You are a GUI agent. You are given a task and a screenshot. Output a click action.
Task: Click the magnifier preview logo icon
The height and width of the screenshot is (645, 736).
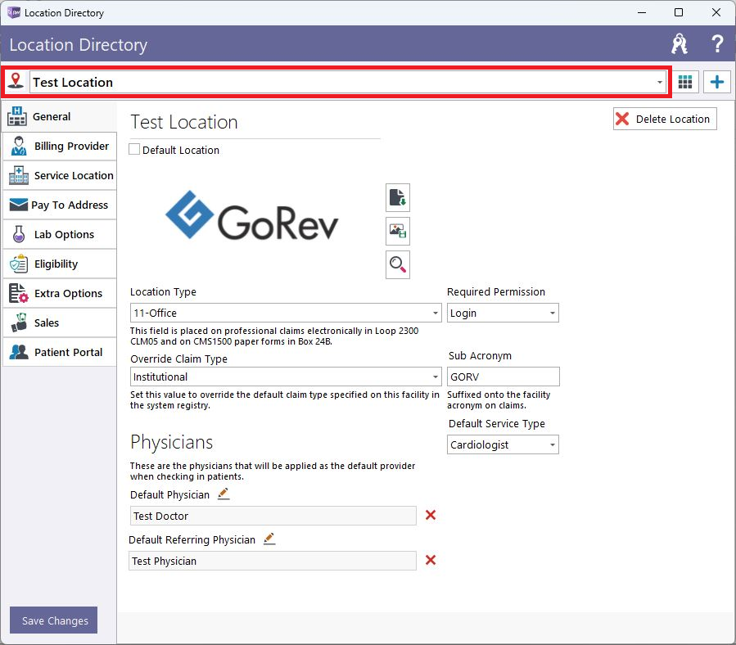pyautogui.click(x=398, y=264)
